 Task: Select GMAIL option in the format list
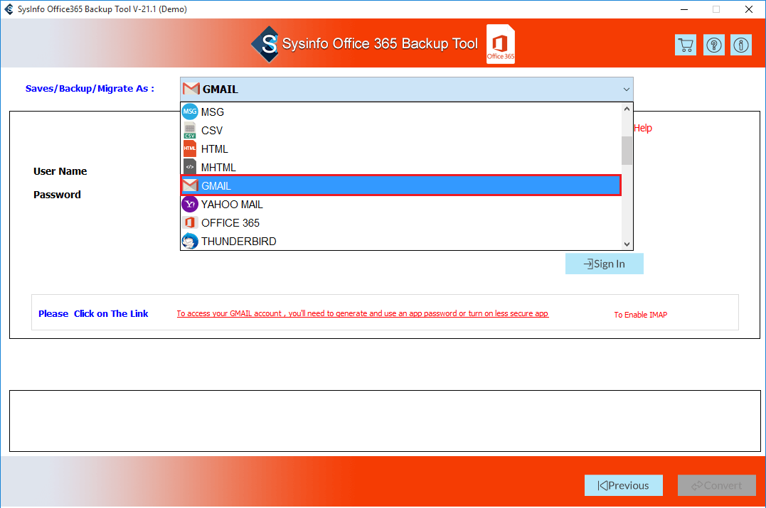coord(401,186)
